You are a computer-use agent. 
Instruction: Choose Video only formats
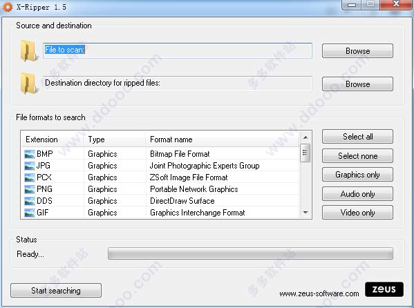pos(357,213)
